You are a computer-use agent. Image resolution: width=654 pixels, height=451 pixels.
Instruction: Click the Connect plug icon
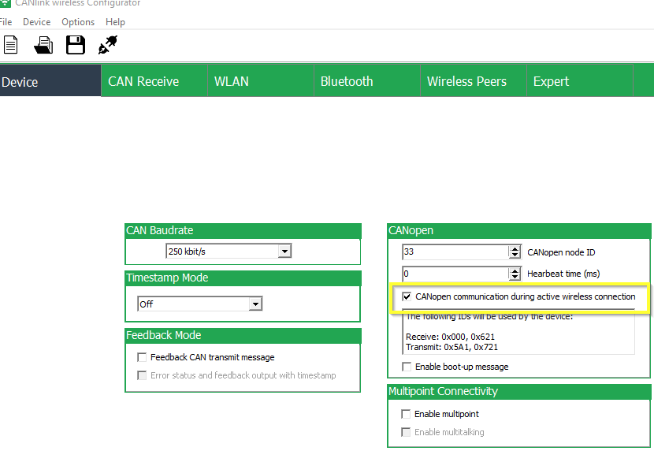pyautogui.click(x=108, y=45)
